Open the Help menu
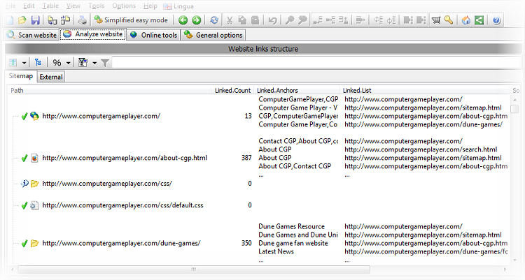Image resolution: width=525 pixels, height=280 pixels. pyautogui.click(x=150, y=6)
